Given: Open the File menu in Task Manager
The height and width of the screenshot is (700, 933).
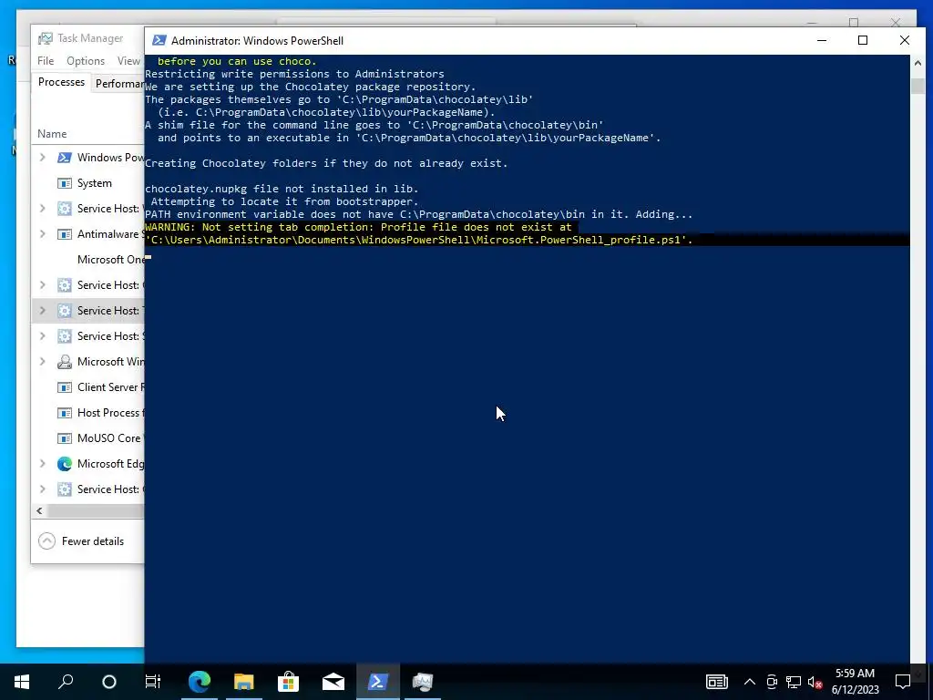Looking at the screenshot, I should pos(46,61).
